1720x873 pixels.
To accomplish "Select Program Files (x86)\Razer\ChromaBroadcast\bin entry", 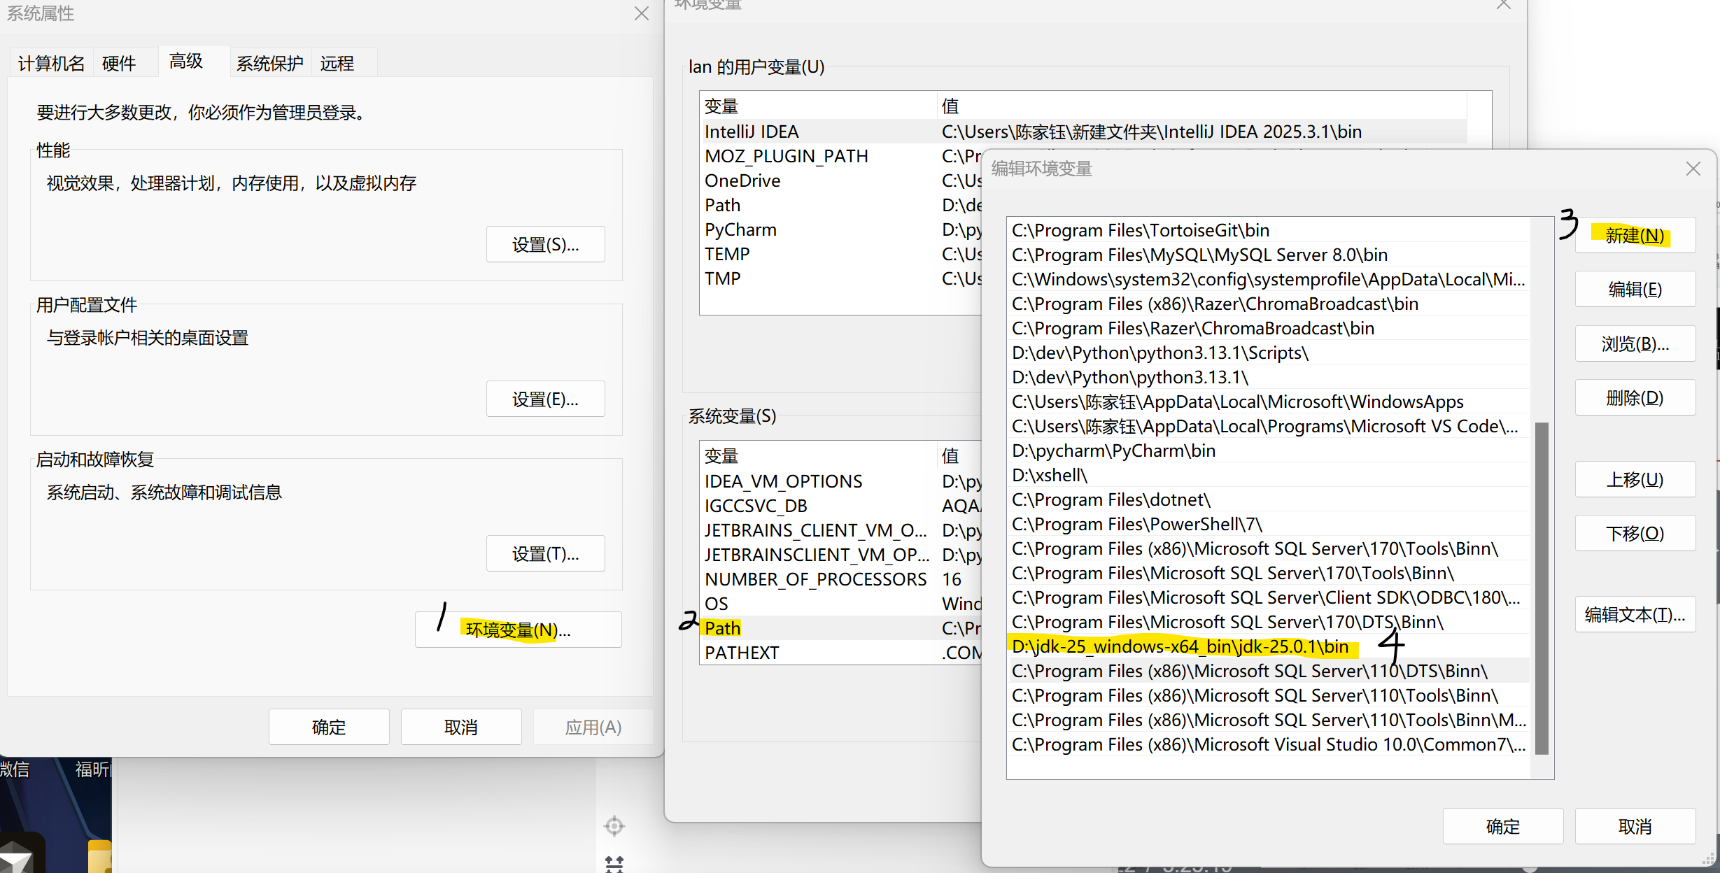I will pyautogui.click(x=1269, y=304).
